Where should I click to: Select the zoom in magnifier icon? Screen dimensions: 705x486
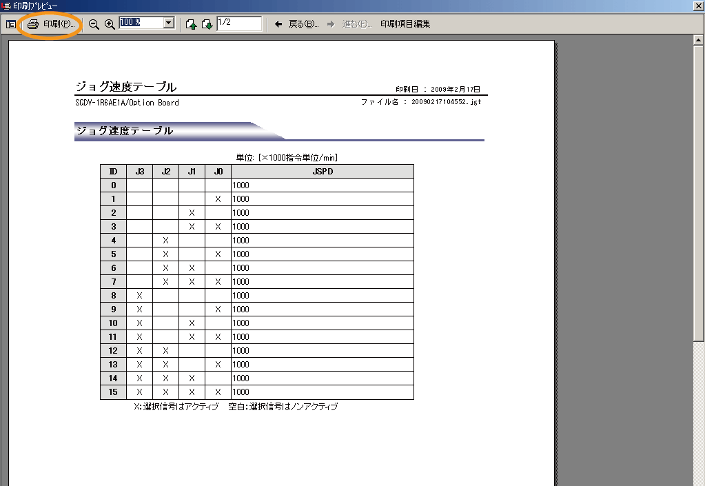click(x=108, y=23)
